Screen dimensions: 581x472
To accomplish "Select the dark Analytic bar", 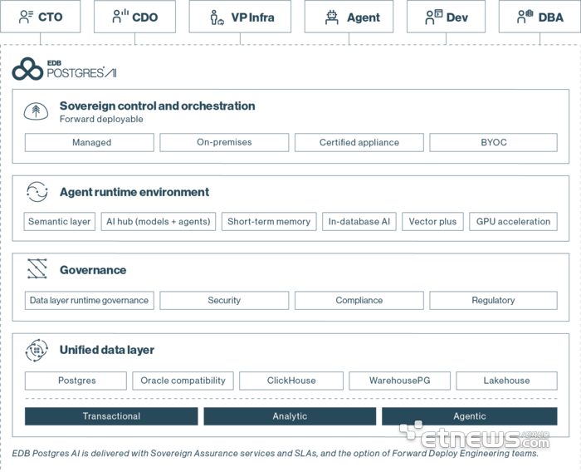I will (x=290, y=416).
